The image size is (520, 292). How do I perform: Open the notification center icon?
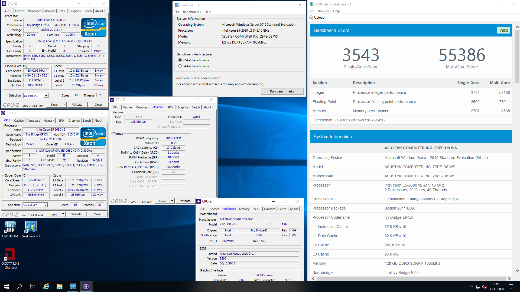(511, 287)
